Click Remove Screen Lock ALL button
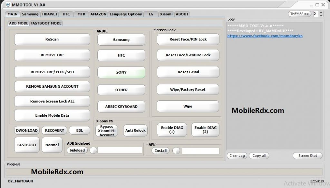330x188 pixels. [x=52, y=101]
